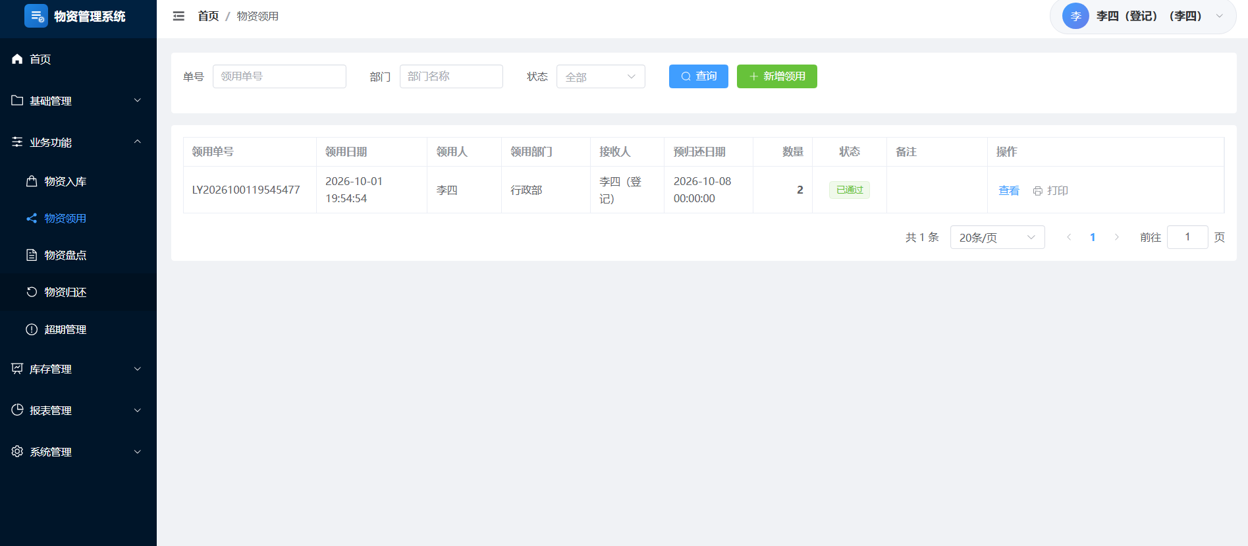Click pagination page number 1

tap(1093, 237)
